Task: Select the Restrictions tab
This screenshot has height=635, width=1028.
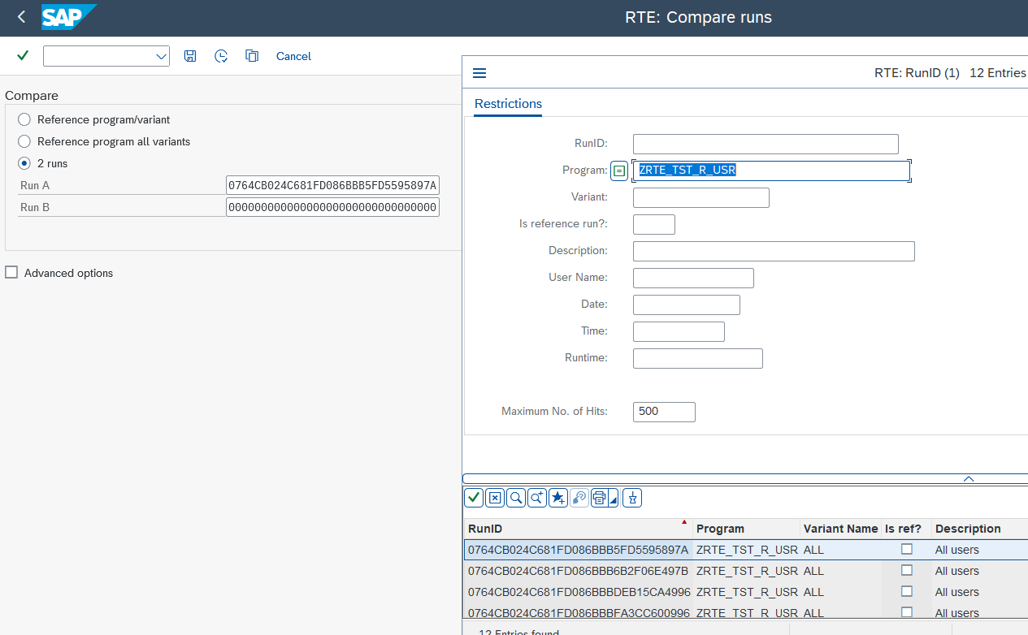Action: [x=508, y=104]
